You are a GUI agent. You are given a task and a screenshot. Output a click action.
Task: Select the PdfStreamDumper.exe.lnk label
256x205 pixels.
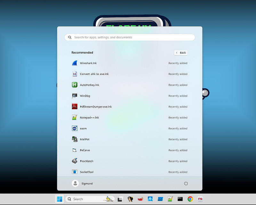point(96,106)
